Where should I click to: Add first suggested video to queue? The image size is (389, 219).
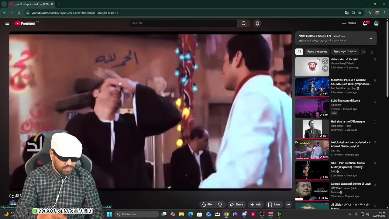pos(325,68)
